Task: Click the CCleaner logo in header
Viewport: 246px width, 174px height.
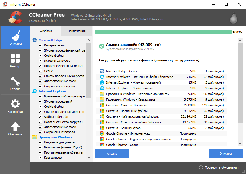Action: [15, 17]
